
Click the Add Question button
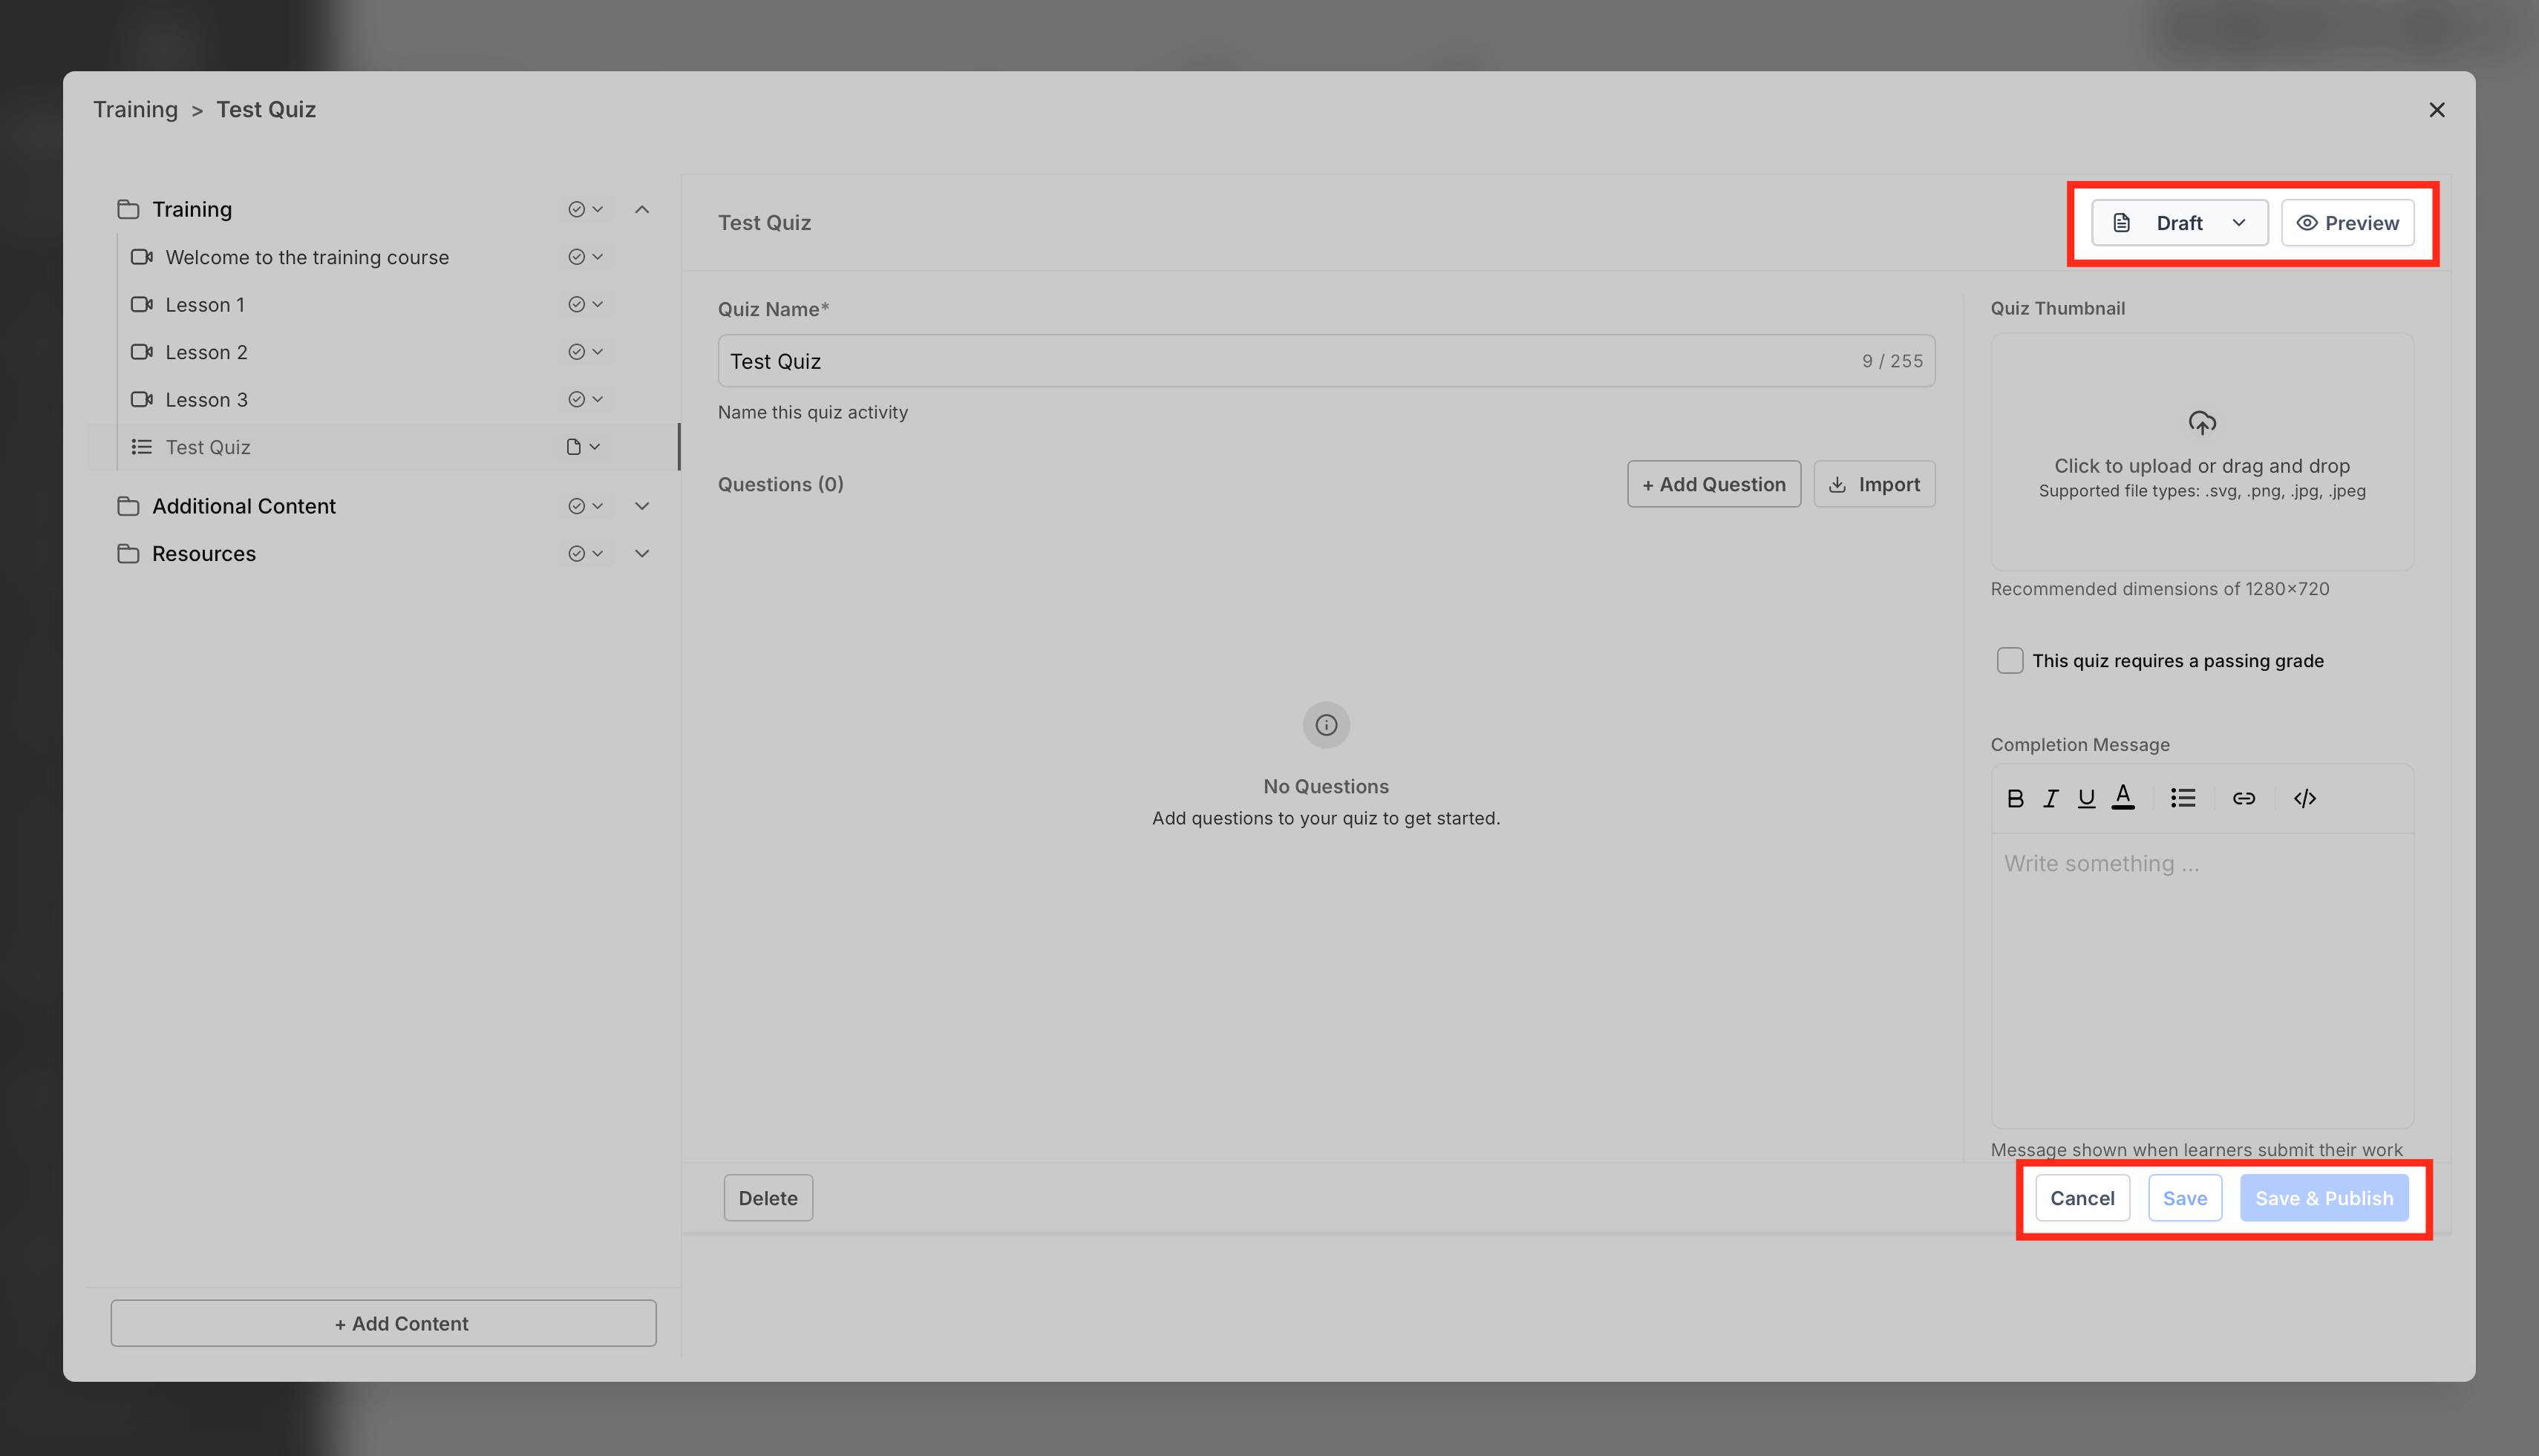(1713, 484)
